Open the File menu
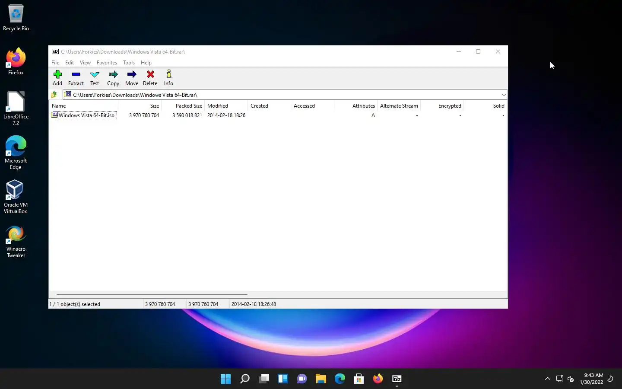622x389 pixels. 55,63
